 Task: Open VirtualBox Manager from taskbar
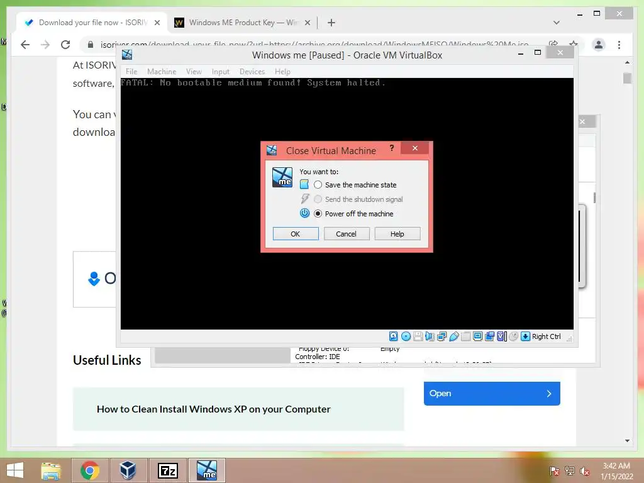pos(128,470)
